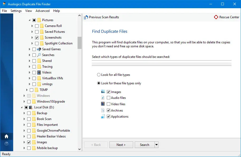The width and height of the screenshot is (241, 157).
Task: Click the tree scroll up arrow
Action: [79, 16]
